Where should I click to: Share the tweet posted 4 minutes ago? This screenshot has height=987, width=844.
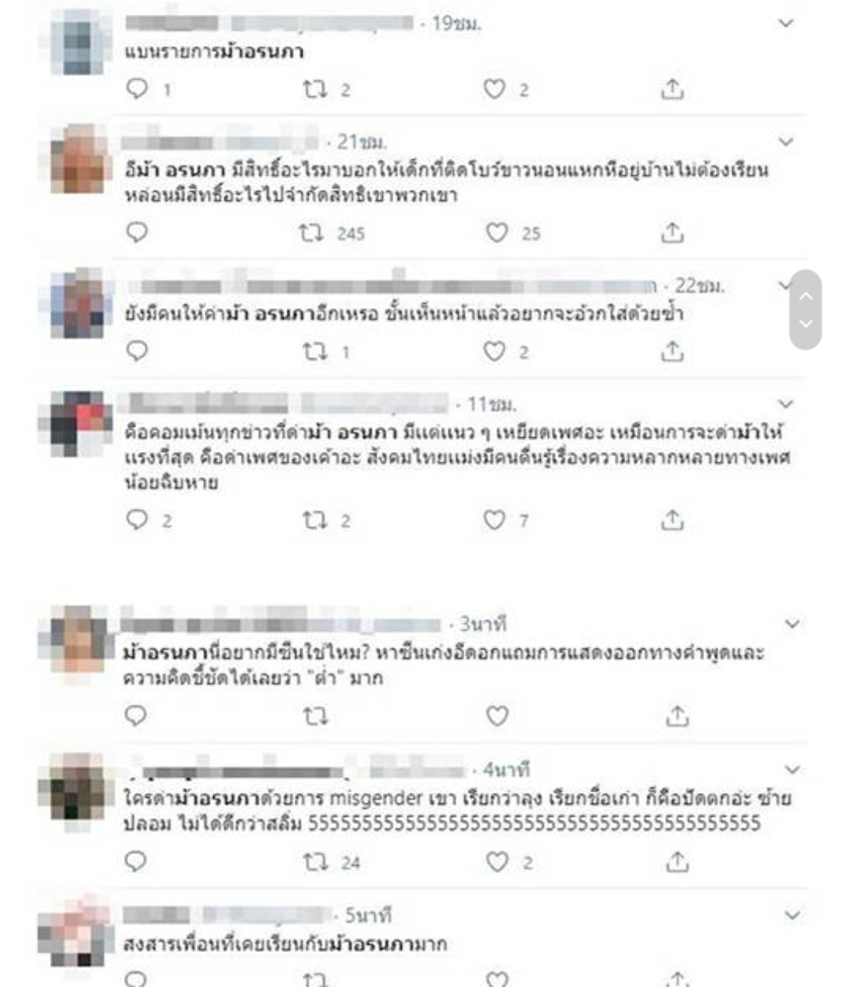[677, 862]
